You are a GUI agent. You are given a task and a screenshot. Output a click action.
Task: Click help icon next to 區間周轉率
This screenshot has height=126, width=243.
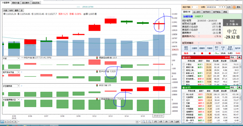(x=199, y=43)
